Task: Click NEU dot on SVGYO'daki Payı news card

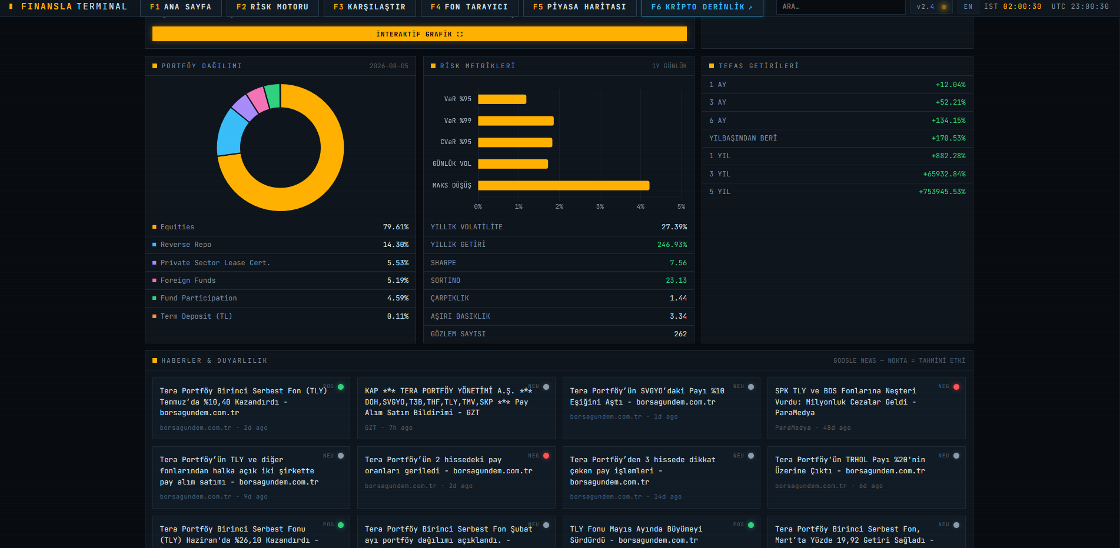Action: 751,387
